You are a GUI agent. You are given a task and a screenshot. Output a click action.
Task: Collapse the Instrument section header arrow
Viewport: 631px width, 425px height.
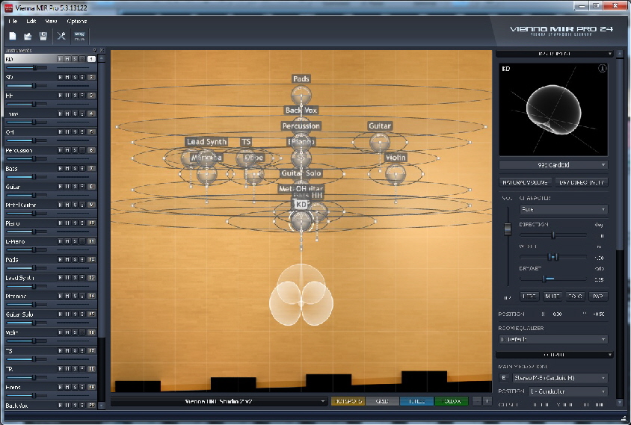tap(610, 54)
